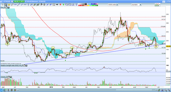Click the zoom in magnifier at bottom-right
This screenshot has height=92, width=171.
[169, 90]
